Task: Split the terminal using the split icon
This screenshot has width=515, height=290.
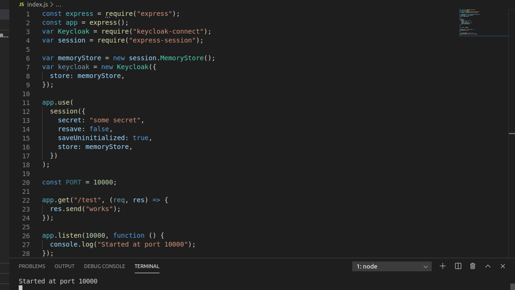Action: pos(457,266)
